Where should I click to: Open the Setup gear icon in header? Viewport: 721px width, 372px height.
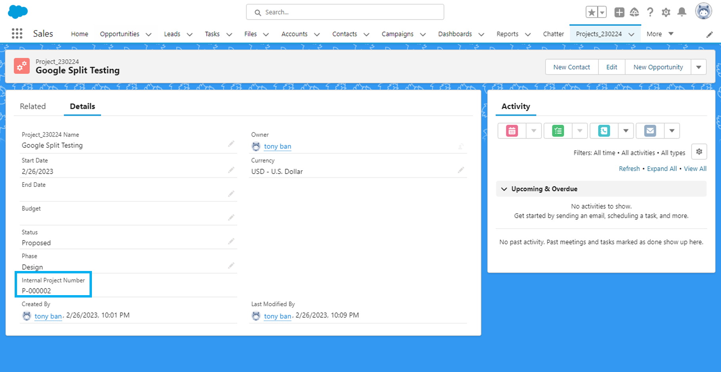(x=666, y=12)
